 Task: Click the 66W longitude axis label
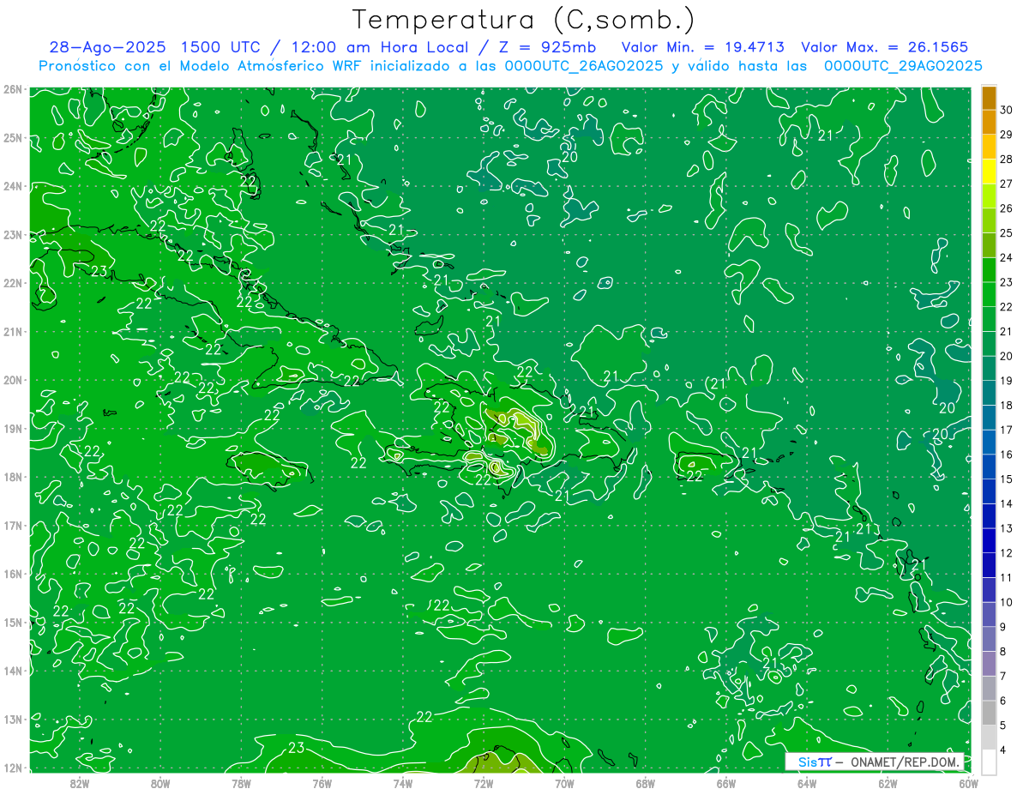click(x=726, y=783)
